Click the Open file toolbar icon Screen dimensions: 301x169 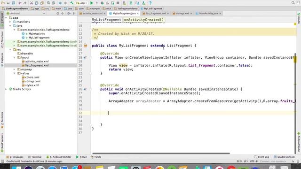[3, 3]
